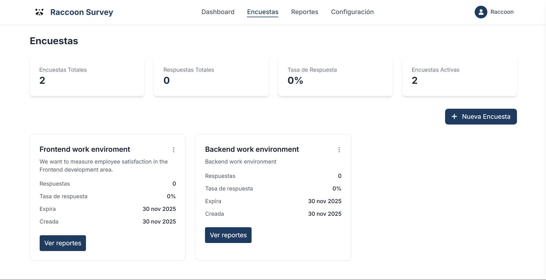Click the Raccoon Survey brand title
Viewport: 546px width, 280px height.
82,12
